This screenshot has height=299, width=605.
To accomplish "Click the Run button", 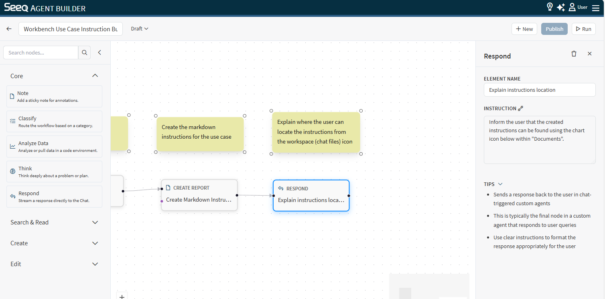I will pyautogui.click(x=583, y=29).
